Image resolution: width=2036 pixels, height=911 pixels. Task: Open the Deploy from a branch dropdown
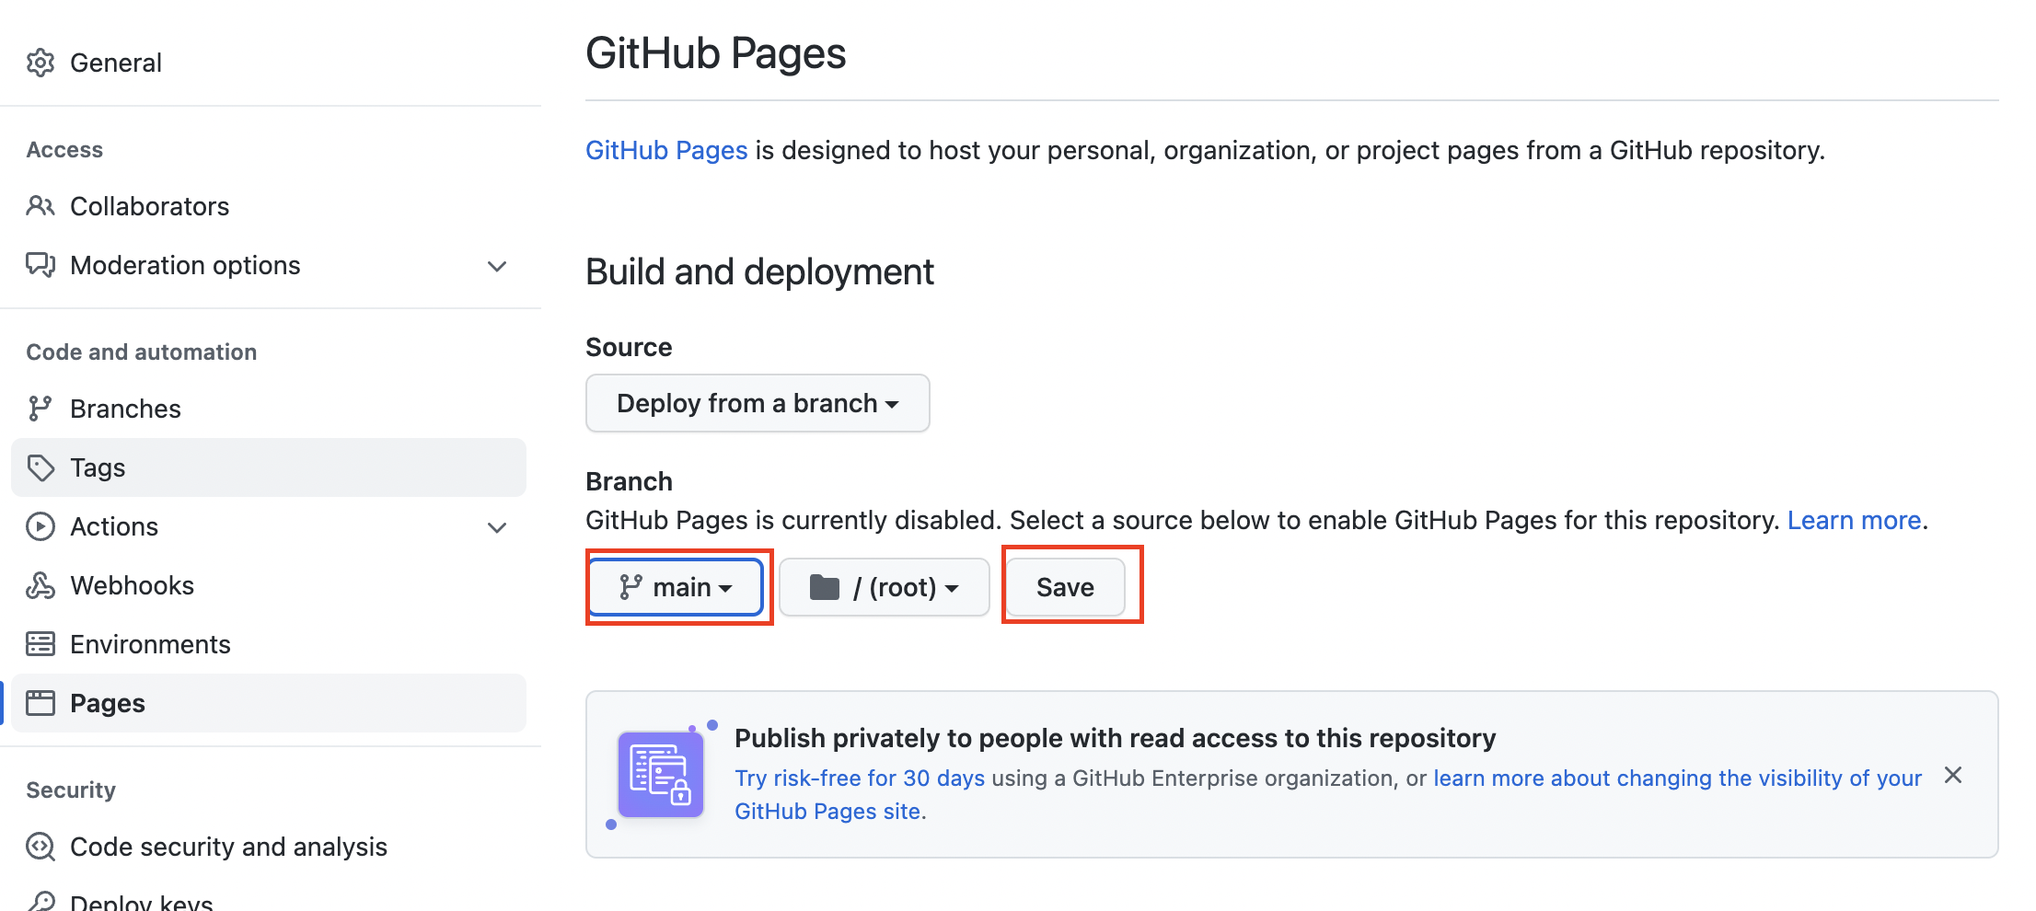[x=758, y=403]
